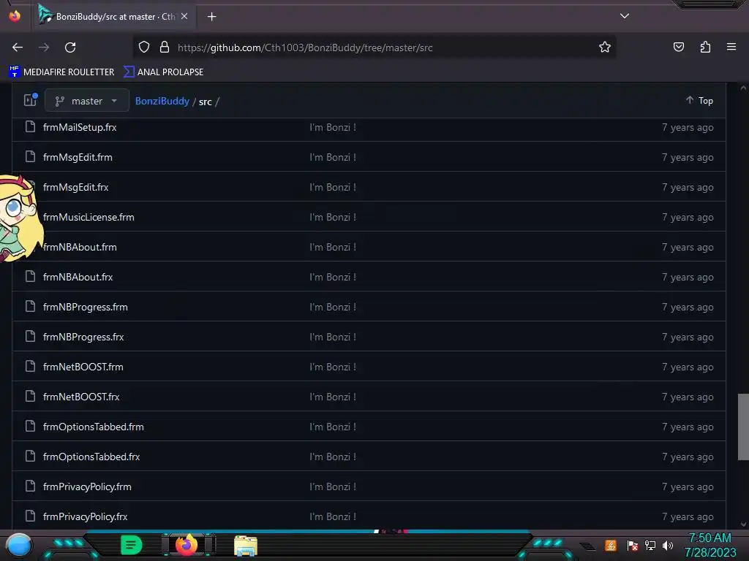Expand the list all tabs chevron

pos(625,16)
